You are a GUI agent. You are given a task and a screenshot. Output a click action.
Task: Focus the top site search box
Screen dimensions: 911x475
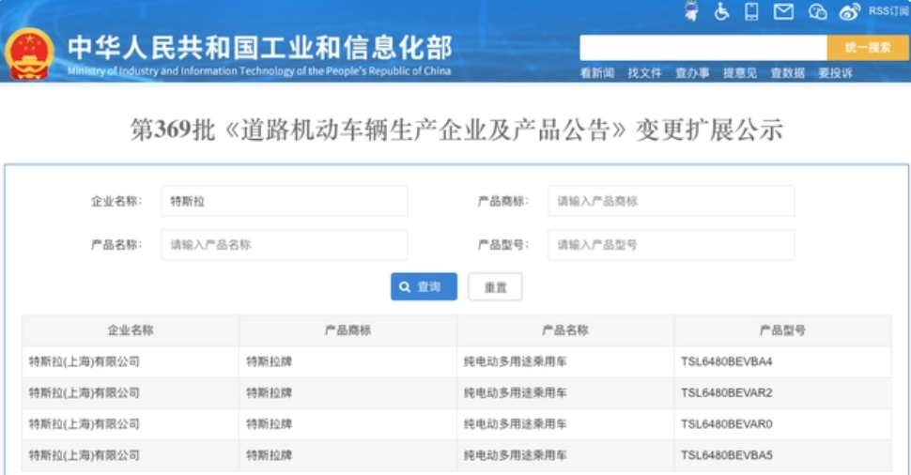703,48
